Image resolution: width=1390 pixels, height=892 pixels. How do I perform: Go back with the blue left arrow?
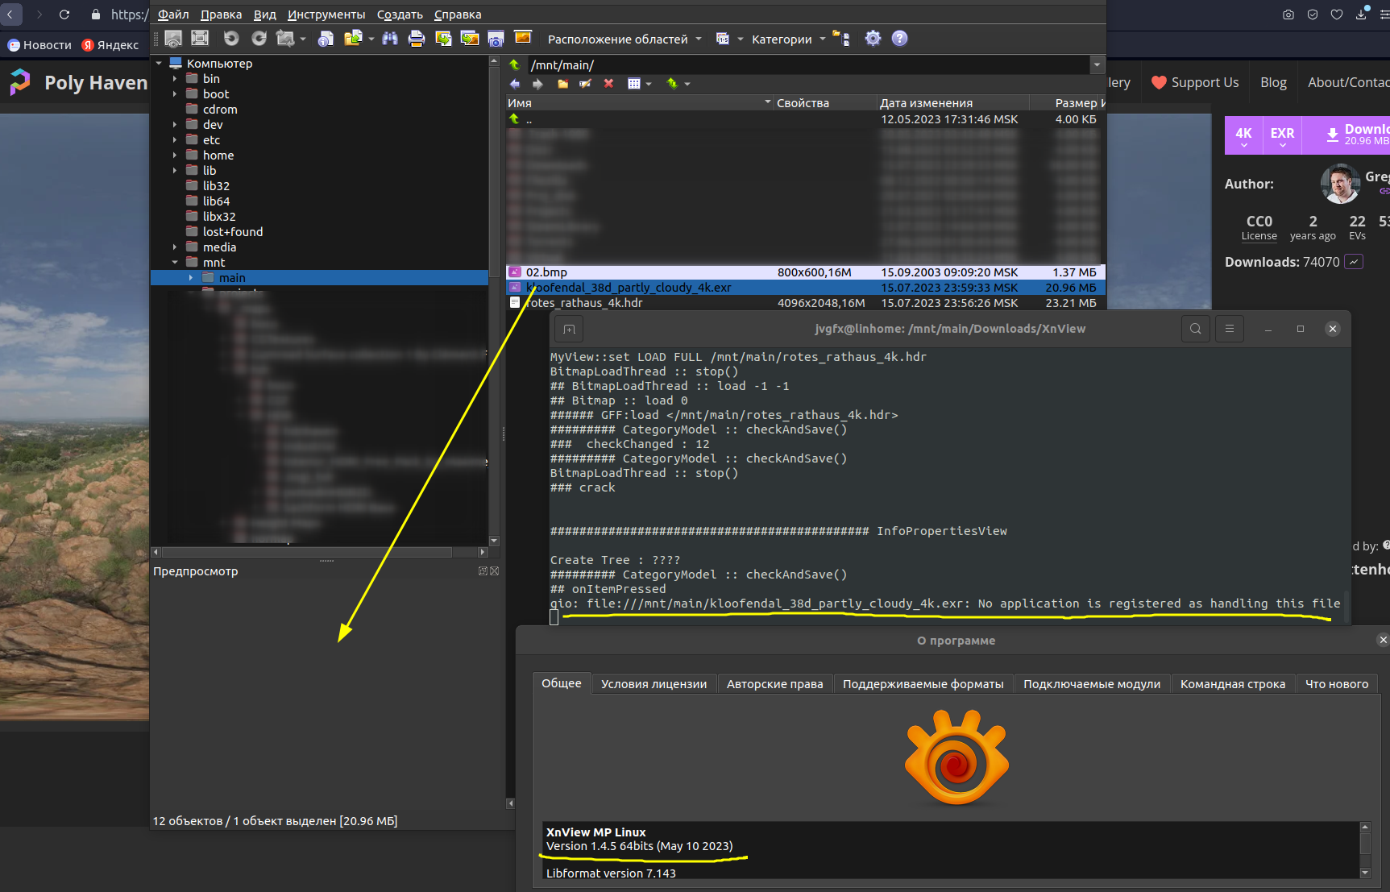tap(515, 84)
